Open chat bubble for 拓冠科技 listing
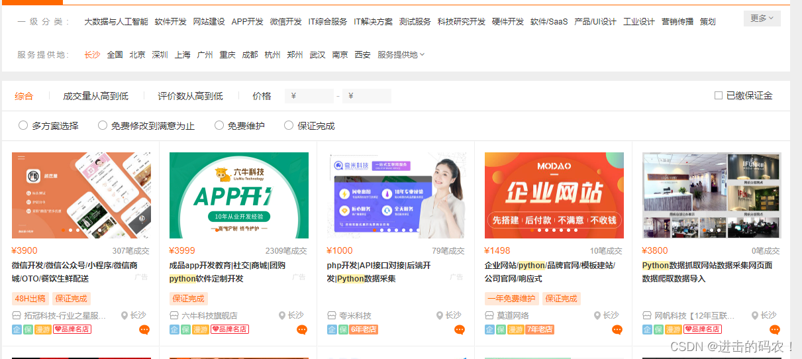 click(x=144, y=330)
